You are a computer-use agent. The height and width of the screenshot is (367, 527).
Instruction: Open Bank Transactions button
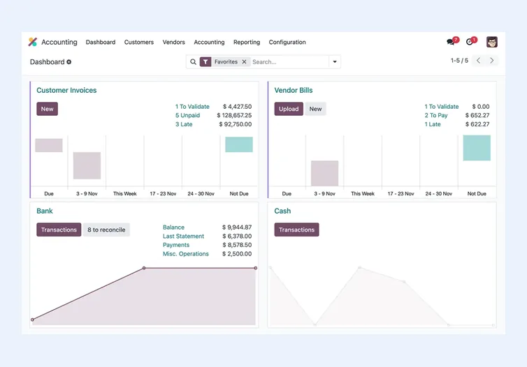[x=59, y=230]
